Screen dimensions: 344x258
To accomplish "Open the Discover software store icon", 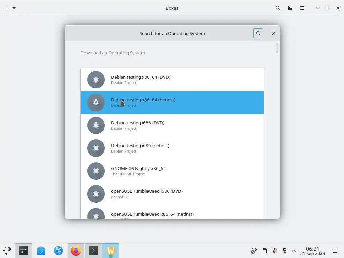I will click(41, 251).
